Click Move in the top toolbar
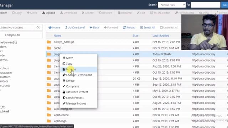Screen dimensions: 228x128 [x=32, y=13]
